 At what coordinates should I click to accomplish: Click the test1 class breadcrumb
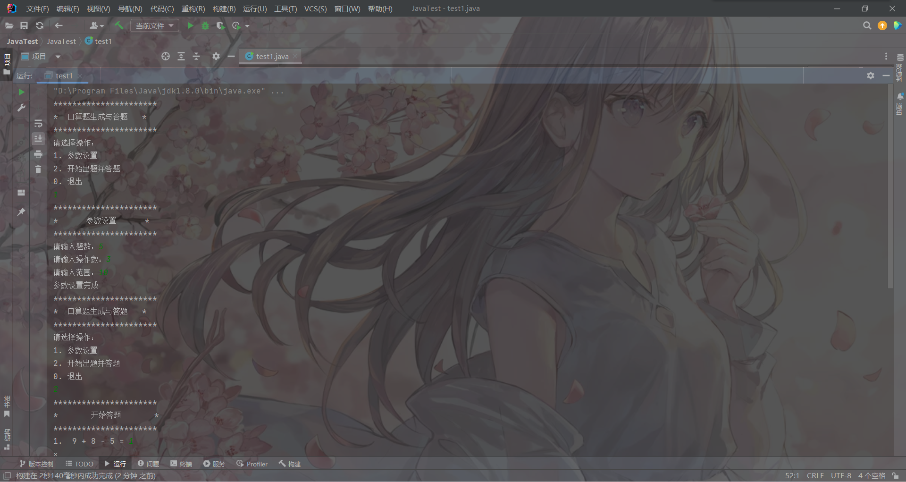tap(99, 41)
